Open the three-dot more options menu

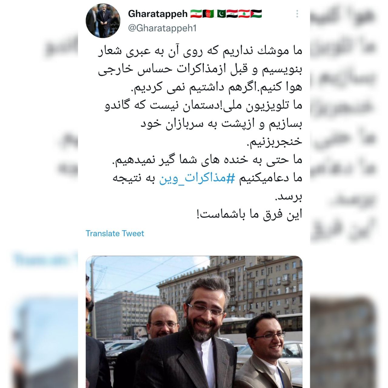(297, 14)
